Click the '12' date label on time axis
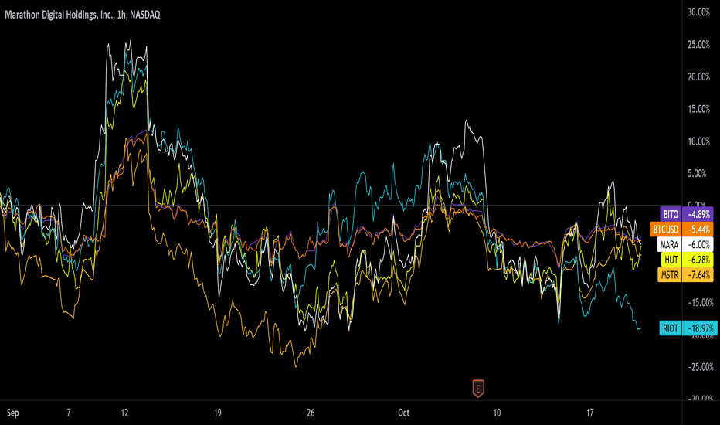 124,413
